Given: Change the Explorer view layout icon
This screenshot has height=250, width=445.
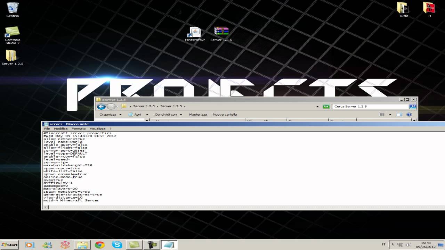Looking at the screenshot, I should [x=382, y=114].
